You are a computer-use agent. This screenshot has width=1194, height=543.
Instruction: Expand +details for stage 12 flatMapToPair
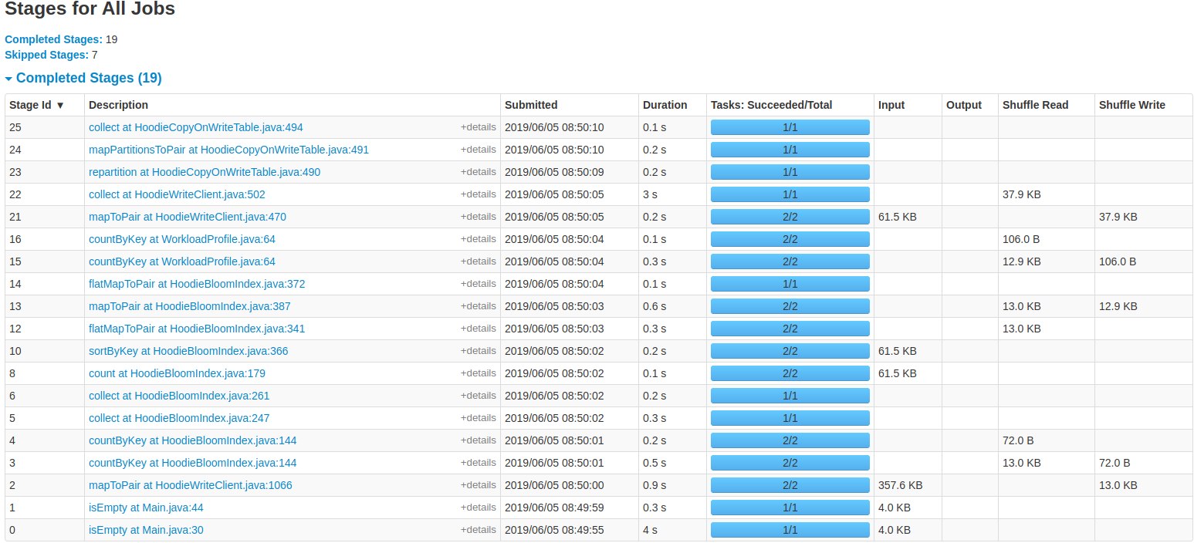(479, 329)
